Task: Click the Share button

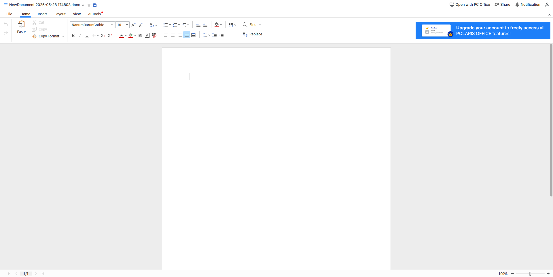Action: [x=502, y=5]
